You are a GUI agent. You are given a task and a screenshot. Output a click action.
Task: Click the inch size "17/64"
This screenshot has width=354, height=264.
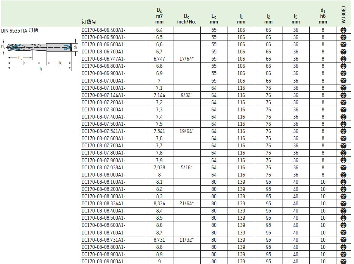pyautogui.click(x=187, y=59)
